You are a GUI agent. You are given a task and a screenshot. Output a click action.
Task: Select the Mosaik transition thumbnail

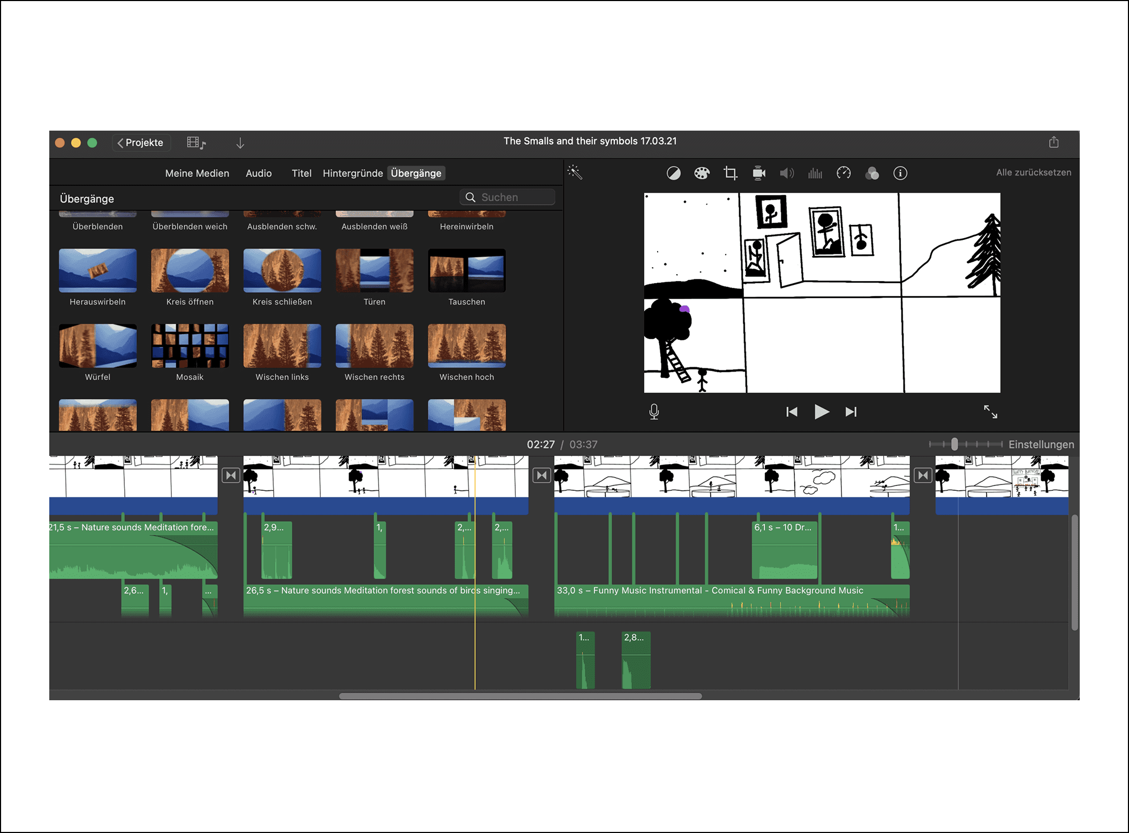click(190, 346)
